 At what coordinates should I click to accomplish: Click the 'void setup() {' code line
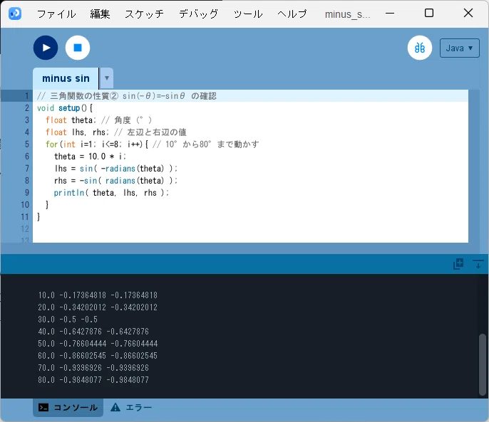[x=65, y=108]
